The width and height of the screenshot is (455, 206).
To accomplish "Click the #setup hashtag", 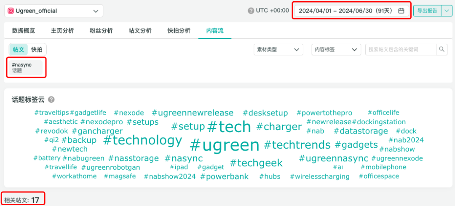I will pos(188,126).
